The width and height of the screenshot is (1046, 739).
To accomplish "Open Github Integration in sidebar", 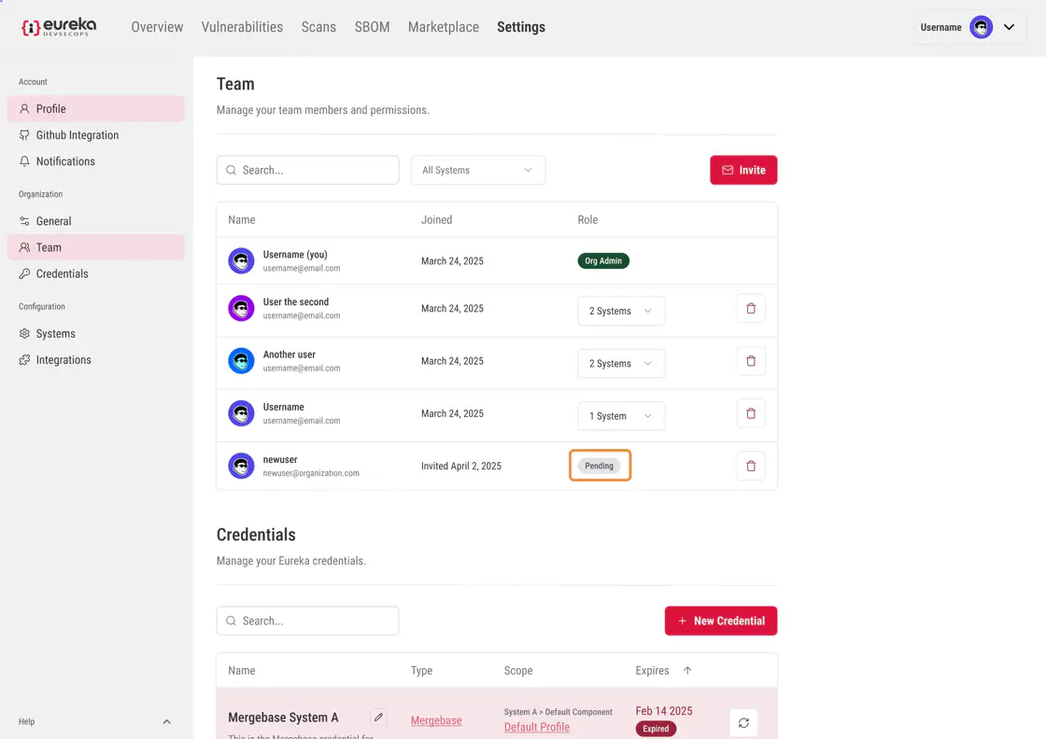I will pyautogui.click(x=77, y=135).
